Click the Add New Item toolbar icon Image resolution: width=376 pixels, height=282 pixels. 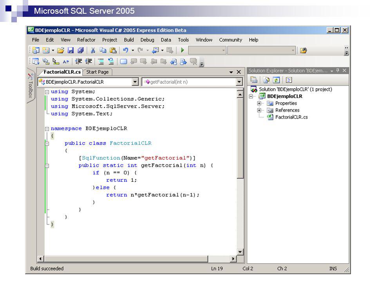(x=46, y=51)
